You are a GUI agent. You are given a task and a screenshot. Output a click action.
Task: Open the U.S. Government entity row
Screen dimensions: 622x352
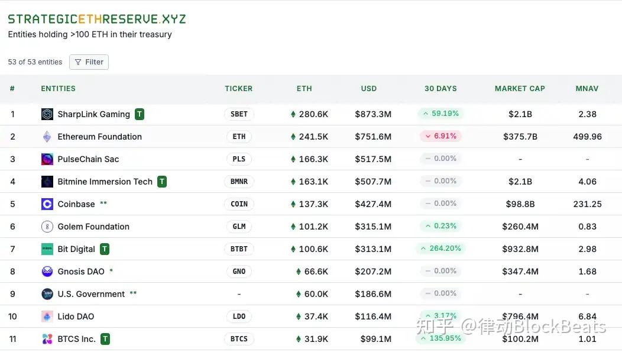pos(311,294)
